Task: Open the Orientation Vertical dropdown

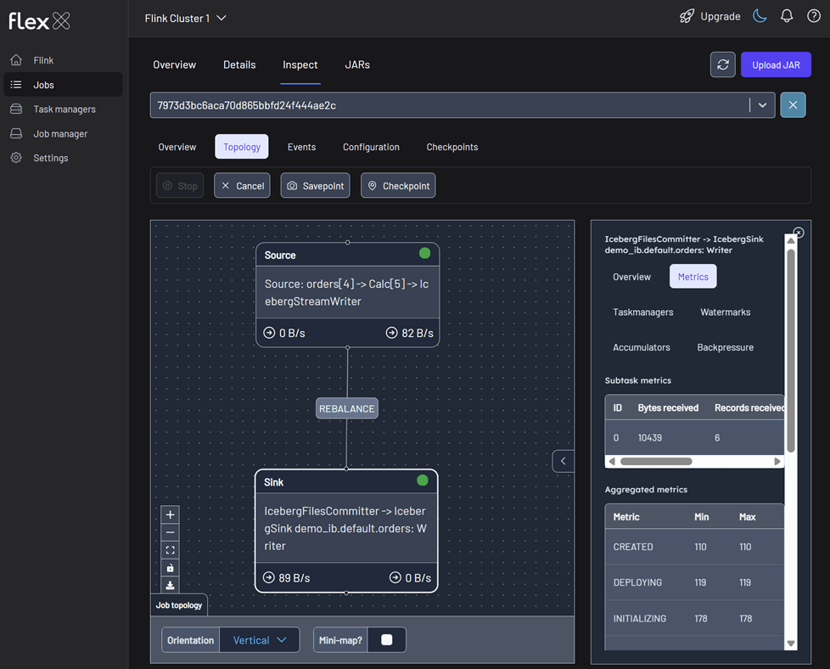Action: coord(260,640)
